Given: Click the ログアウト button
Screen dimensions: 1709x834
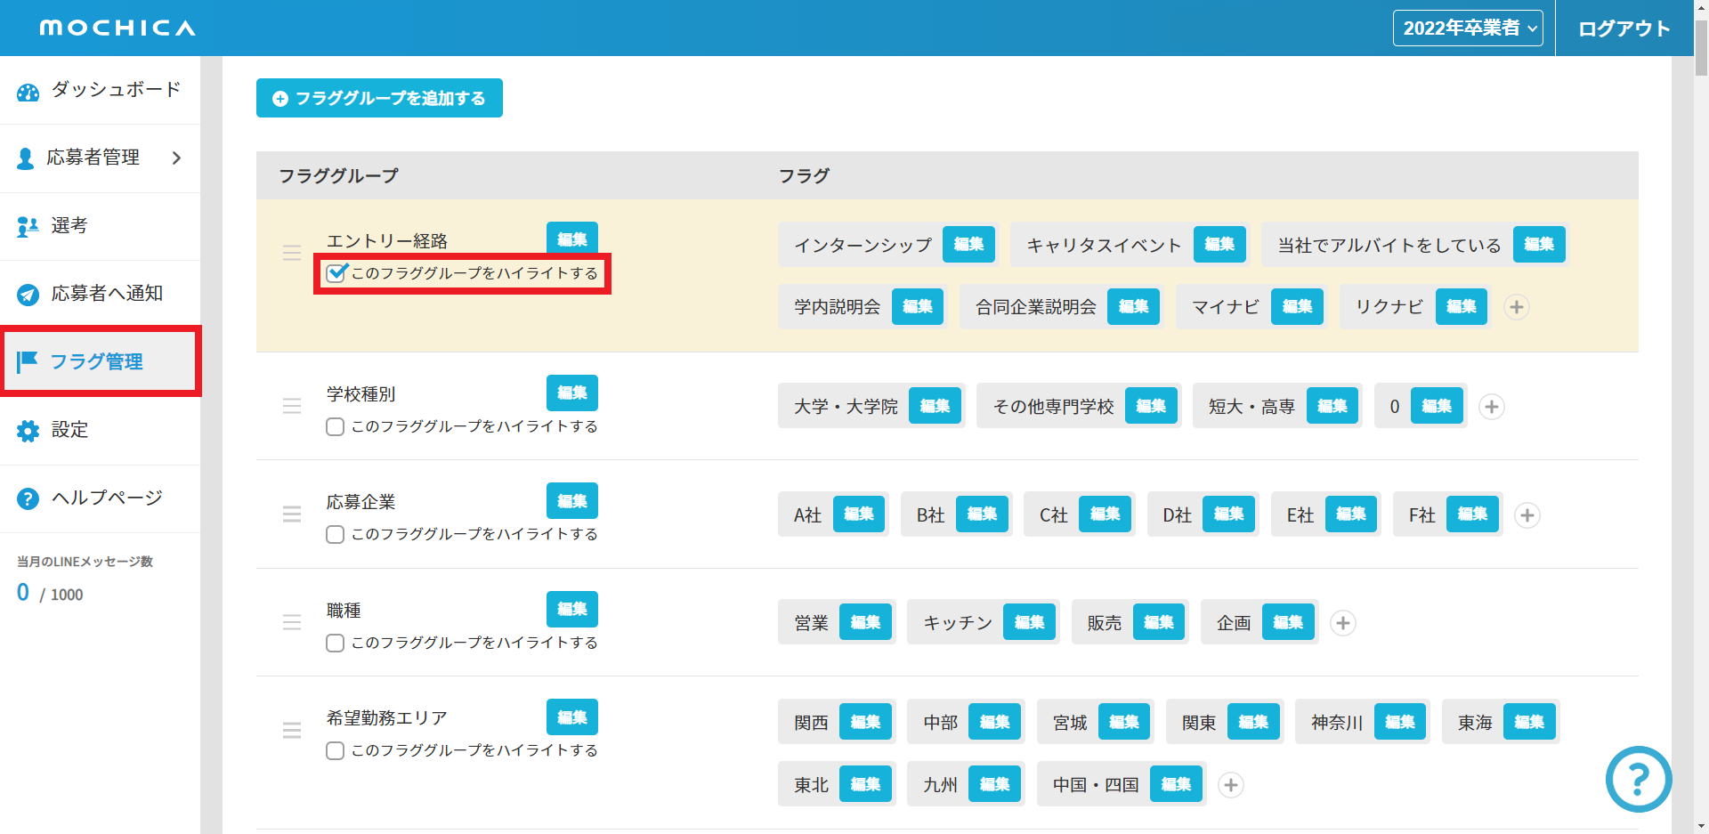Looking at the screenshot, I should point(1624,28).
